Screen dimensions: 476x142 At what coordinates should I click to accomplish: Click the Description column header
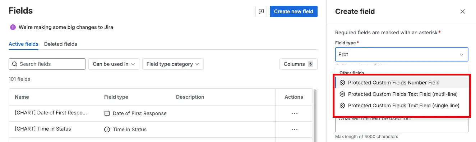pyautogui.click(x=190, y=97)
